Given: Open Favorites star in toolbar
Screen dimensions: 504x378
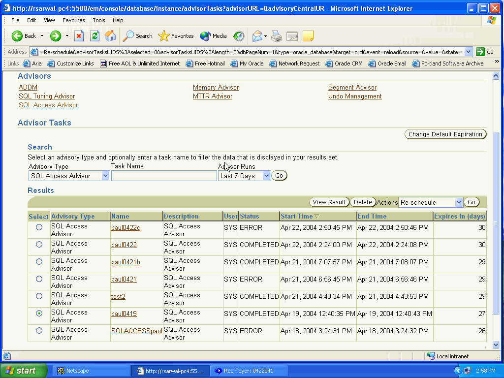Looking at the screenshot, I should (176, 36).
